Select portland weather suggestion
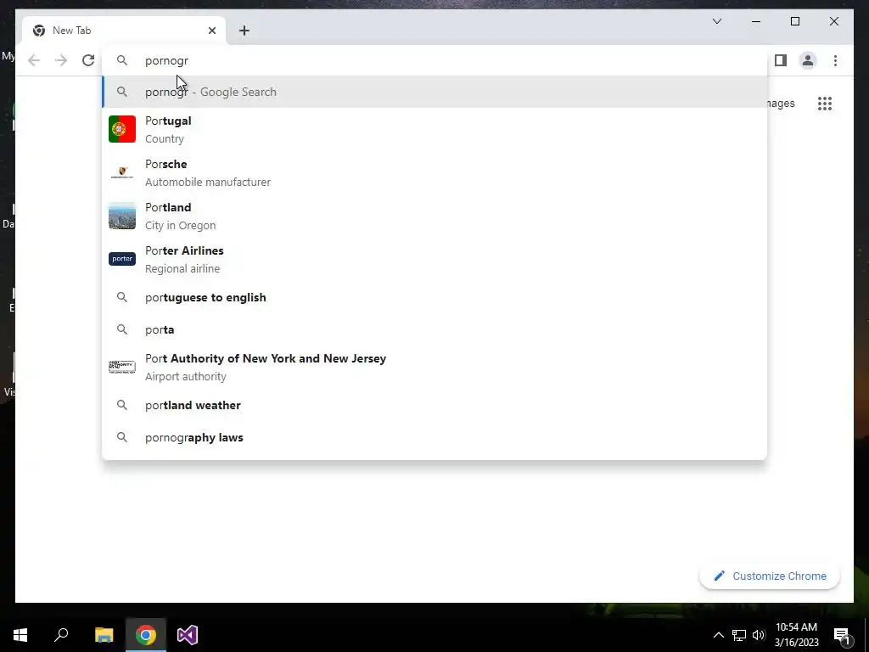The image size is (869, 652). 434,405
